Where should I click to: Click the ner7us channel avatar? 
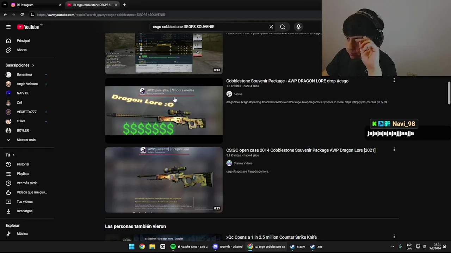point(229,94)
